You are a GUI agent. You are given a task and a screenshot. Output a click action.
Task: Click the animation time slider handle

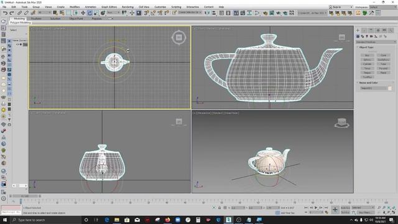click(x=25, y=196)
